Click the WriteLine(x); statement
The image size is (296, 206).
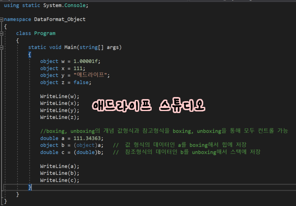point(60,103)
